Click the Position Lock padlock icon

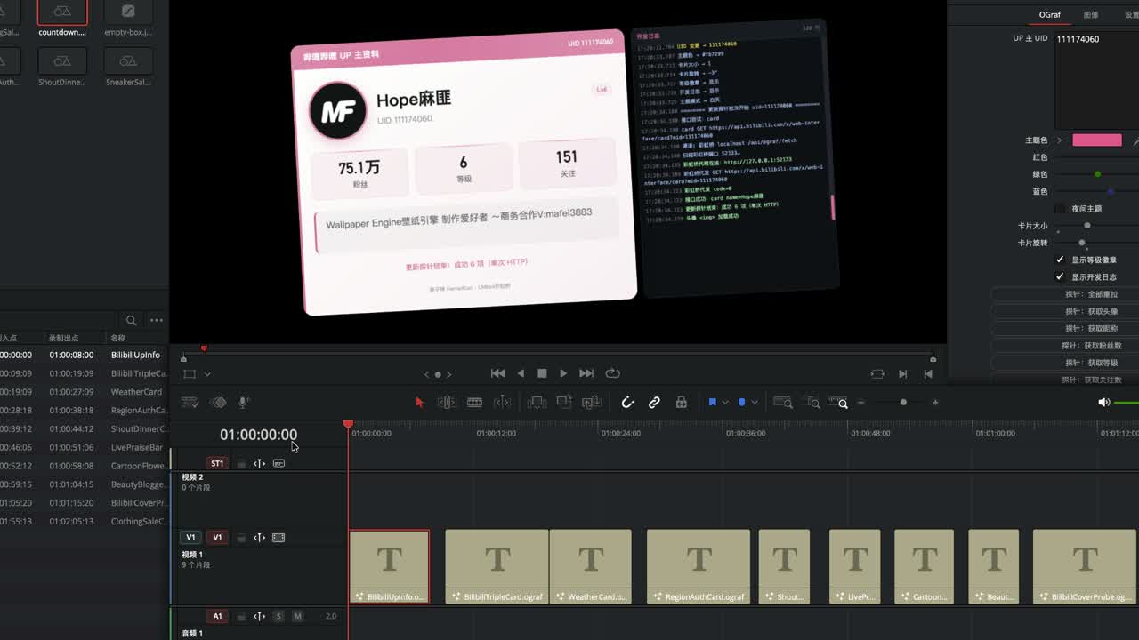click(681, 403)
